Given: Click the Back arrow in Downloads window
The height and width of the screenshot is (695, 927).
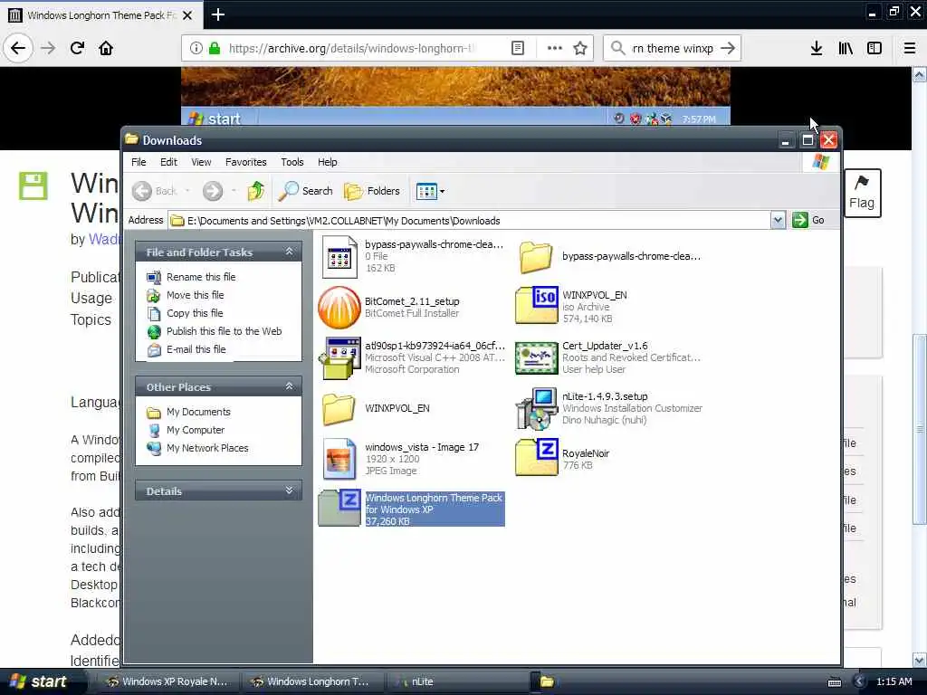Looking at the screenshot, I should pos(142,191).
